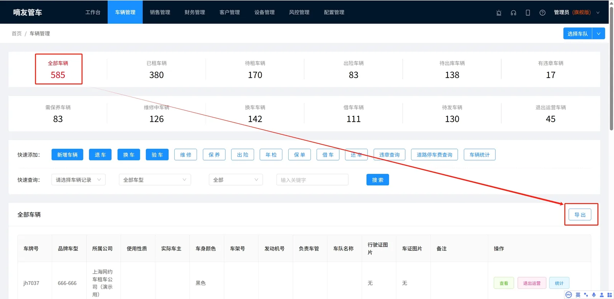
Task: Open the 风控管理 navigation item
Action: (x=299, y=12)
